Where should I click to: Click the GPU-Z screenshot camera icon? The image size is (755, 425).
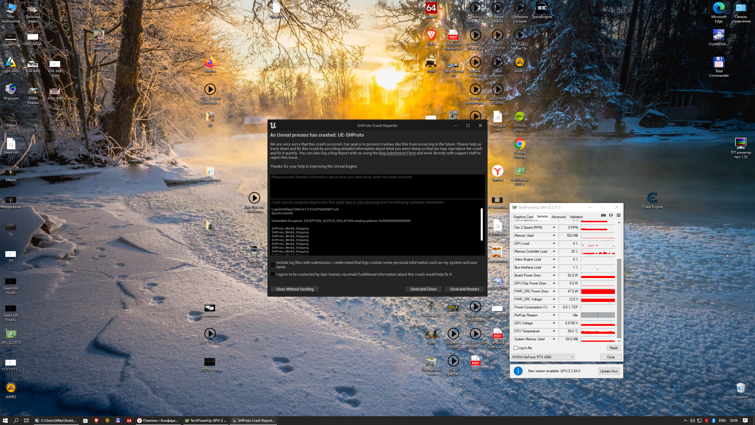coord(603,215)
